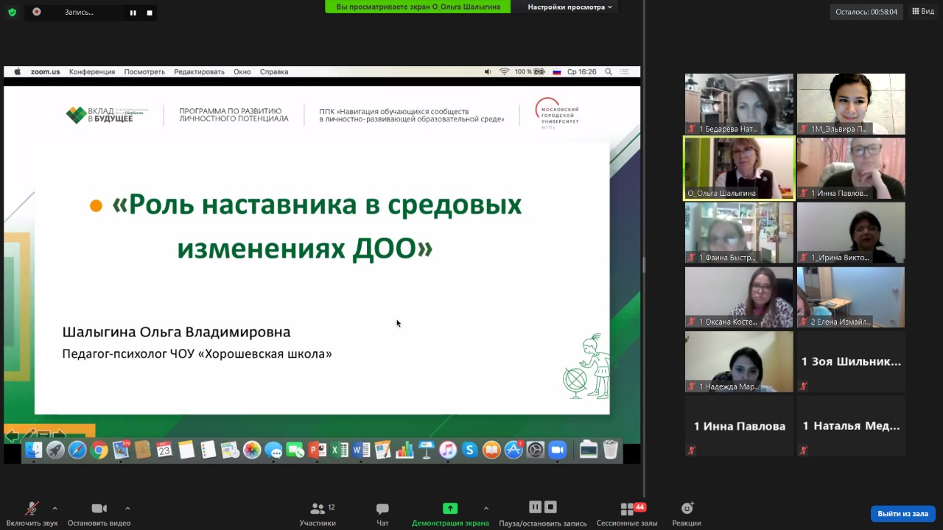Open the Настройки просмотра dropdown
The height and width of the screenshot is (530, 943).
tap(570, 7)
